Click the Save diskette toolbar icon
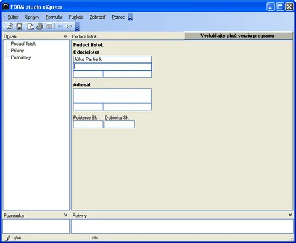The width and height of the screenshot is (296, 243). coord(19,27)
